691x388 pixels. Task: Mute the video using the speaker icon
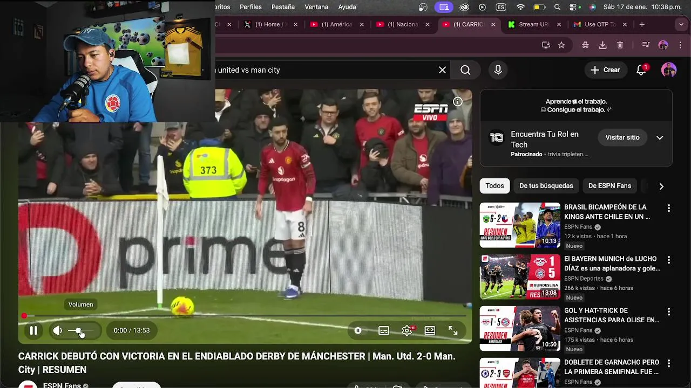point(58,330)
